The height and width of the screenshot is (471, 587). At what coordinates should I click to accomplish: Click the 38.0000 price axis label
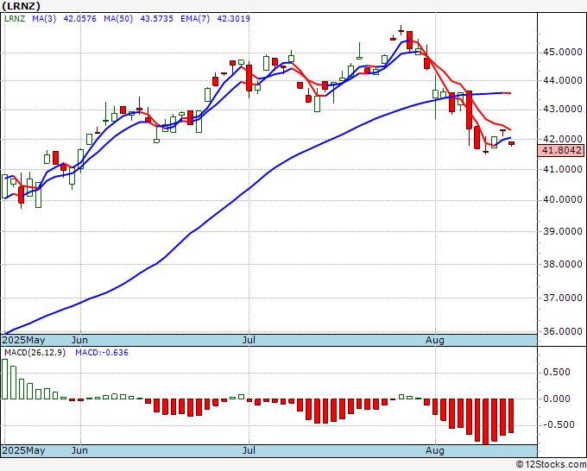[563, 264]
